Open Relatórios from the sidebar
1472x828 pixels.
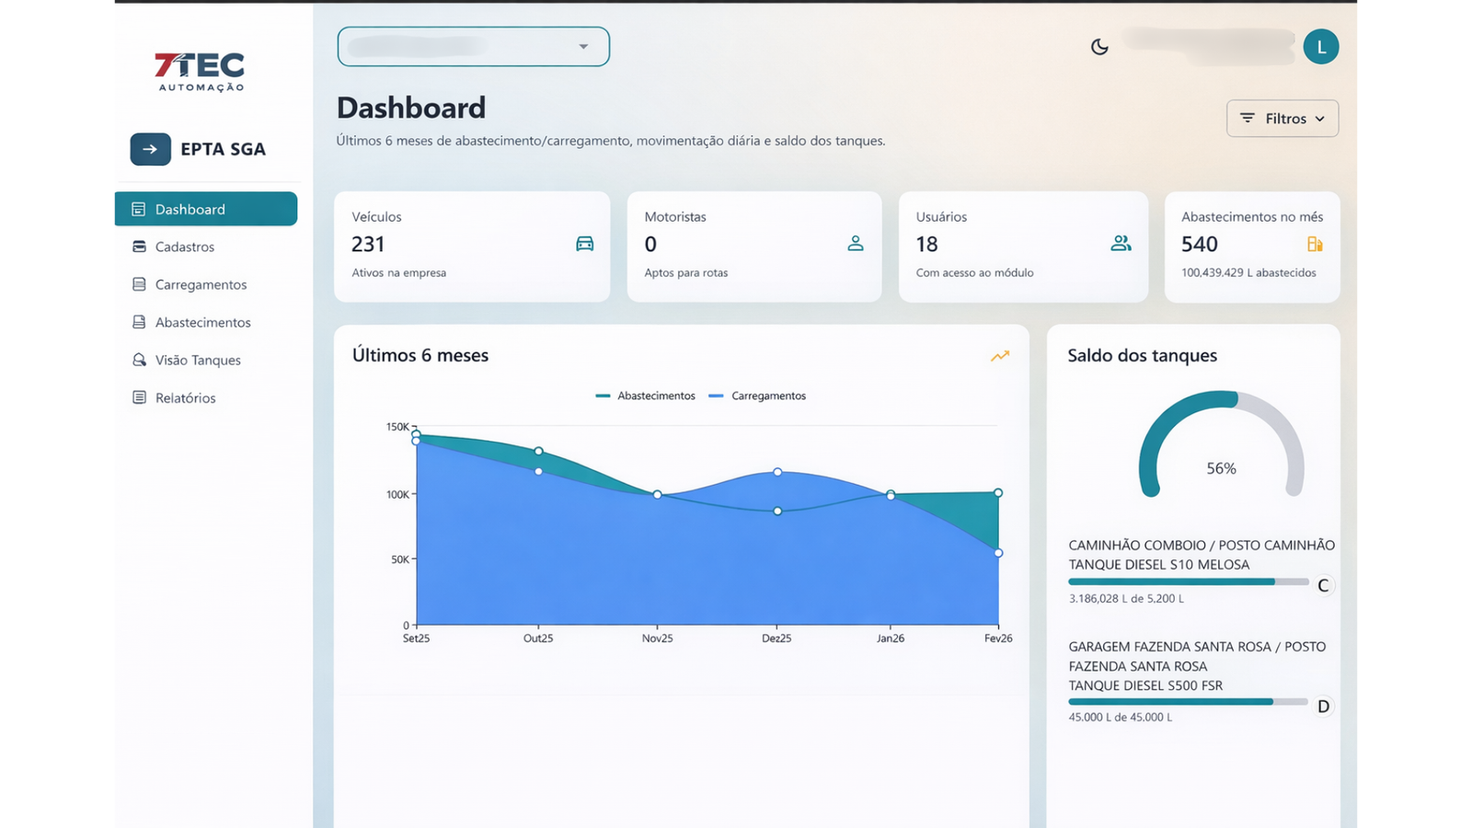tap(185, 398)
